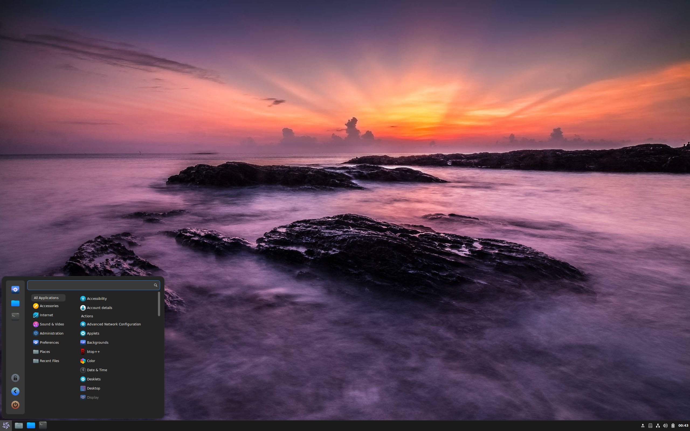The width and height of the screenshot is (690, 431).
Task: Select the Sound & Video category
Action: click(x=48, y=324)
